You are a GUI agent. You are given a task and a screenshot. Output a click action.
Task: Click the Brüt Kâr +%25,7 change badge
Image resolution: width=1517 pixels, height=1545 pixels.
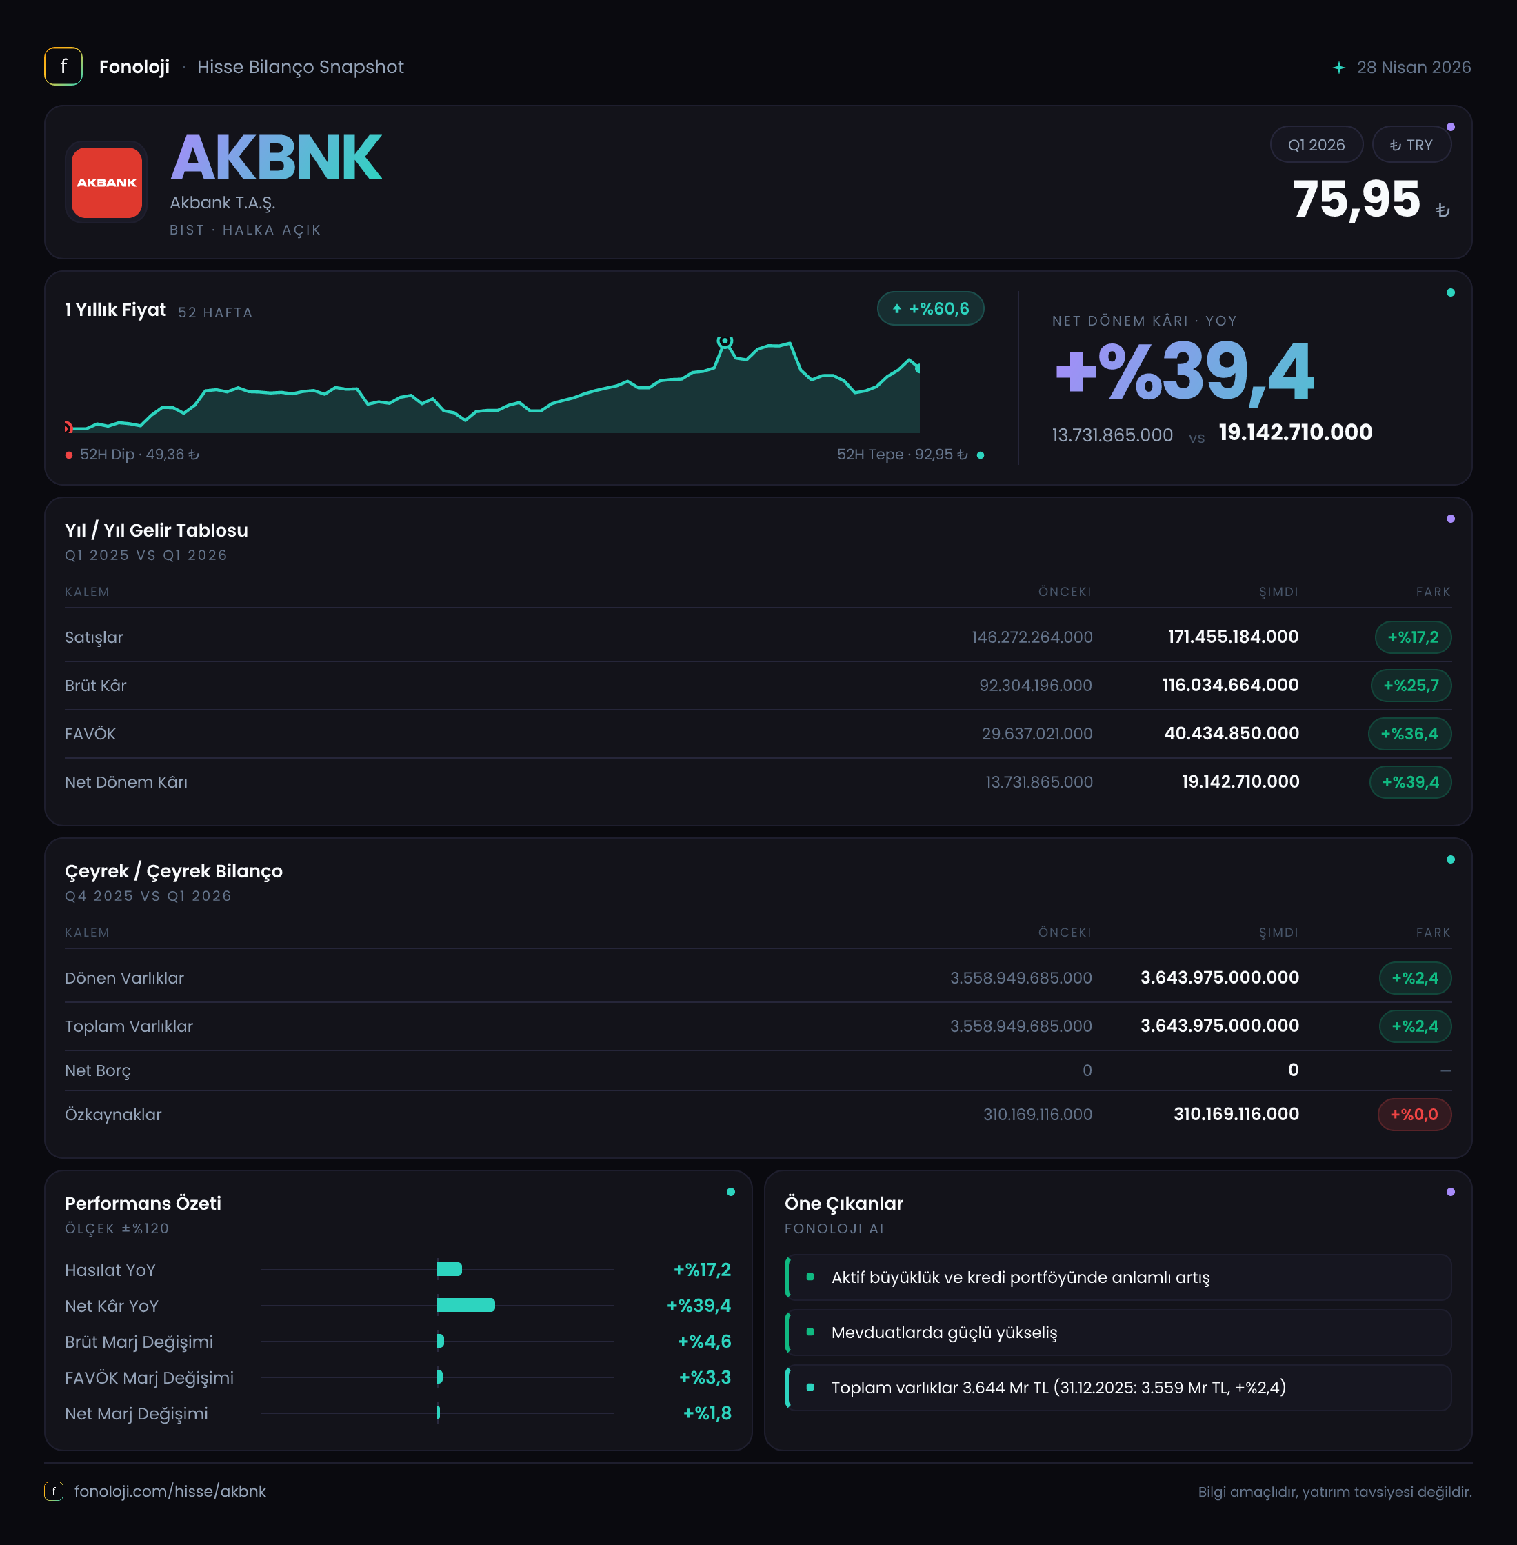pyautogui.click(x=1411, y=686)
